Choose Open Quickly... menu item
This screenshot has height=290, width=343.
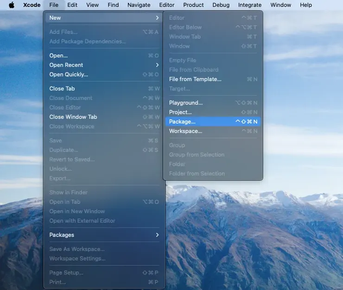104,75
